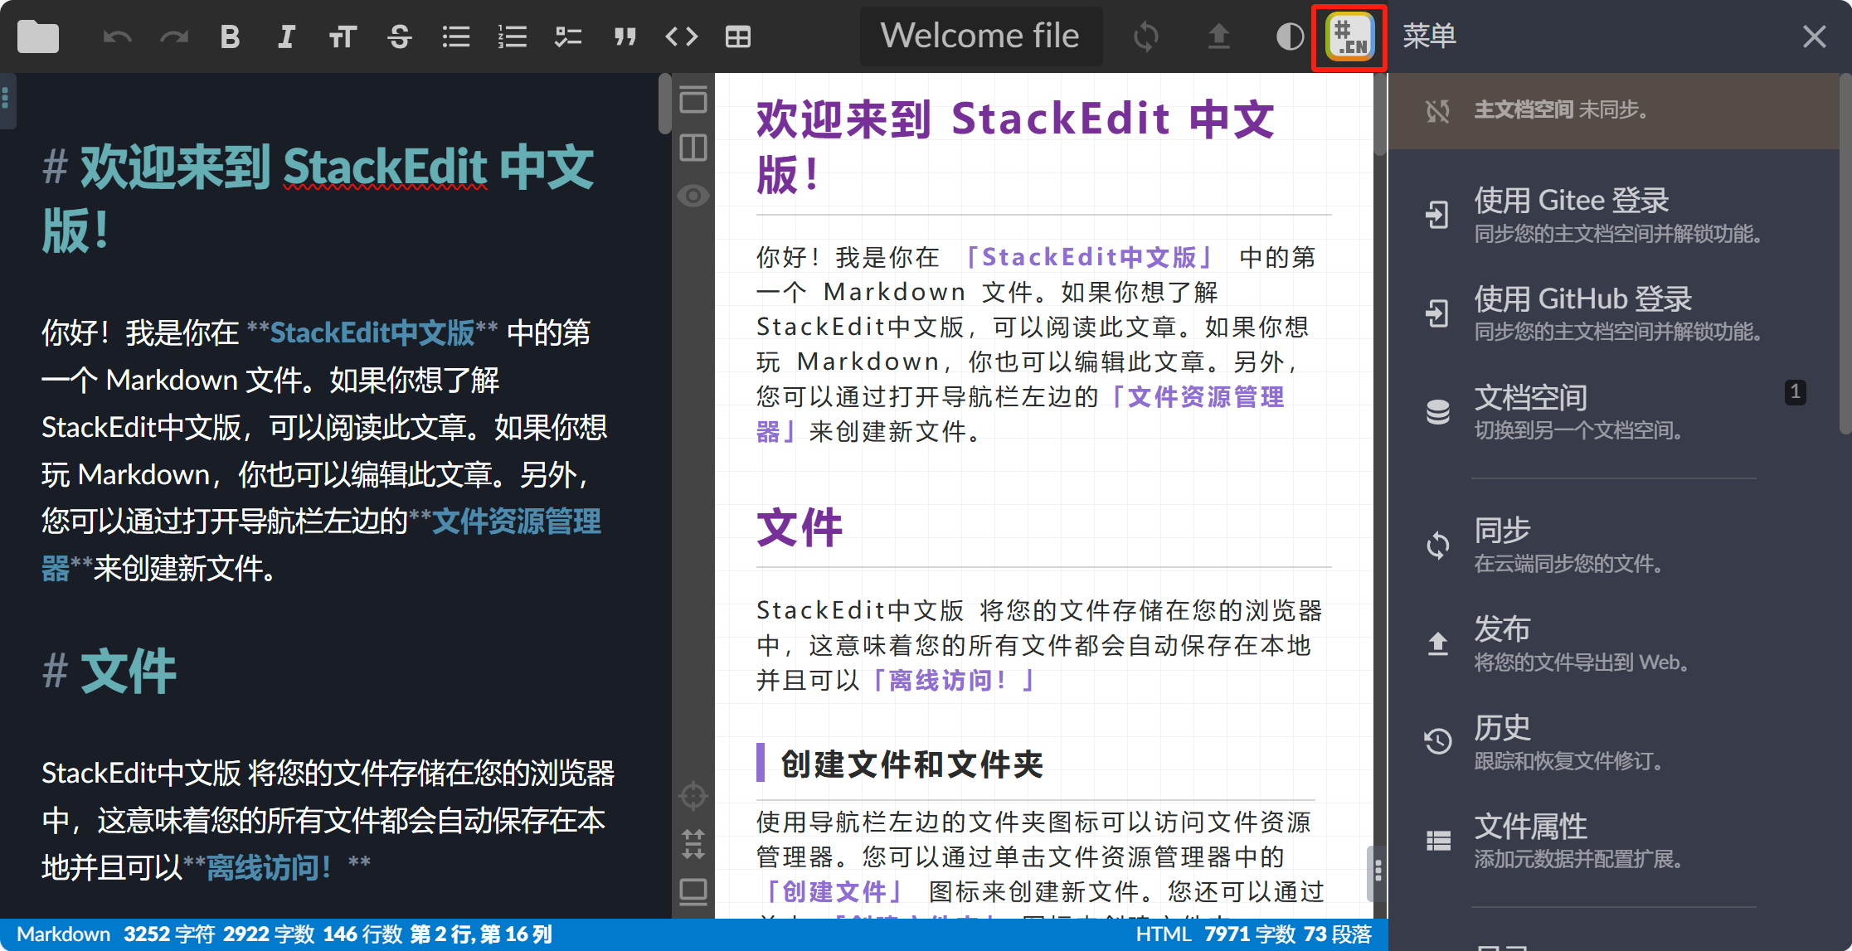
Task: Toggle side-by-side editor layout
Action: pos(693,147)
